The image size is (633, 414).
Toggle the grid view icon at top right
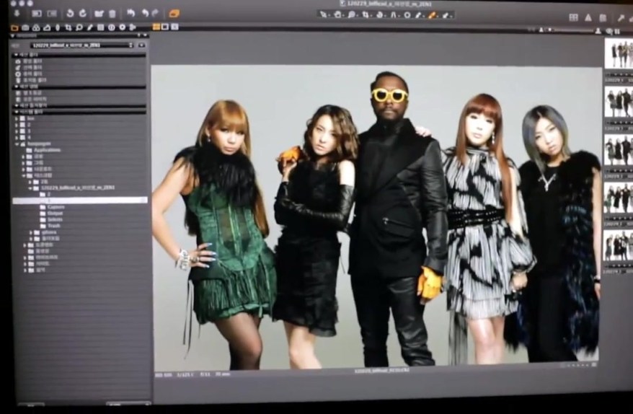click(x=573, y=17)
